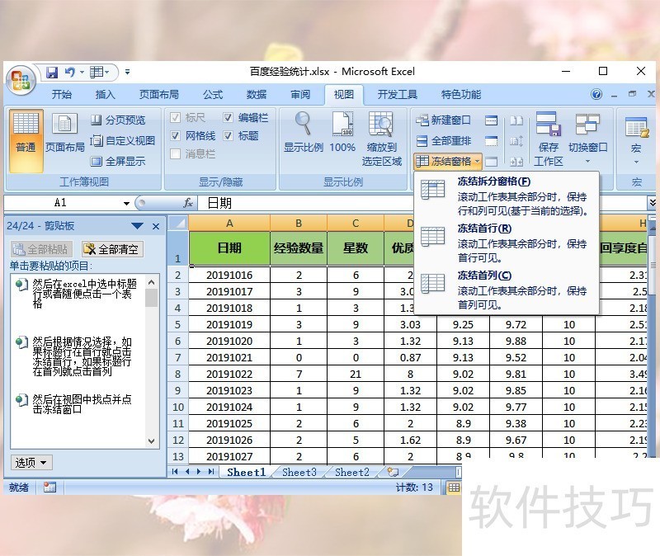Screen dimensions: 660x556
Task: Switch to Sheet3 tab
Action: tap(299, 472)
